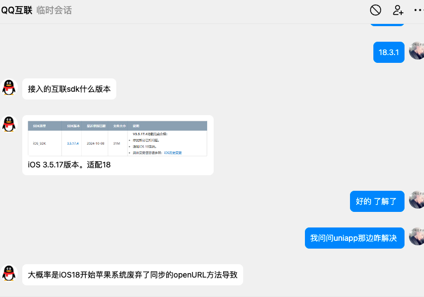
Task: Select the 好的 了解了 message bubble
Action: click(x=377, y=201)
